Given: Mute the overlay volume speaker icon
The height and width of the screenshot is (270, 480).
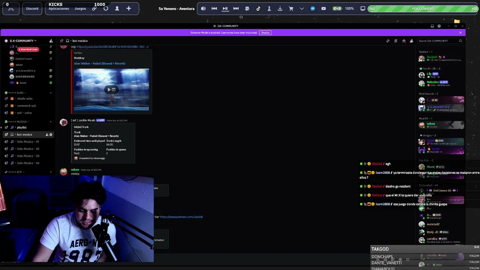Looking at the screenshot, I should click(x=203, y=9).
